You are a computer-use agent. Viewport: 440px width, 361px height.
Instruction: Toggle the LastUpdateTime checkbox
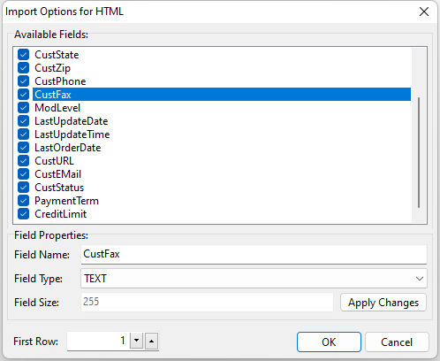(x=23, y=134)
